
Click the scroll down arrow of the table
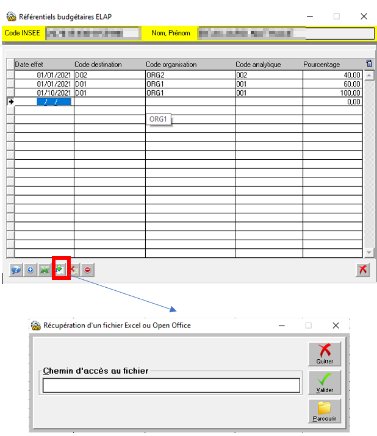point(369,252)
